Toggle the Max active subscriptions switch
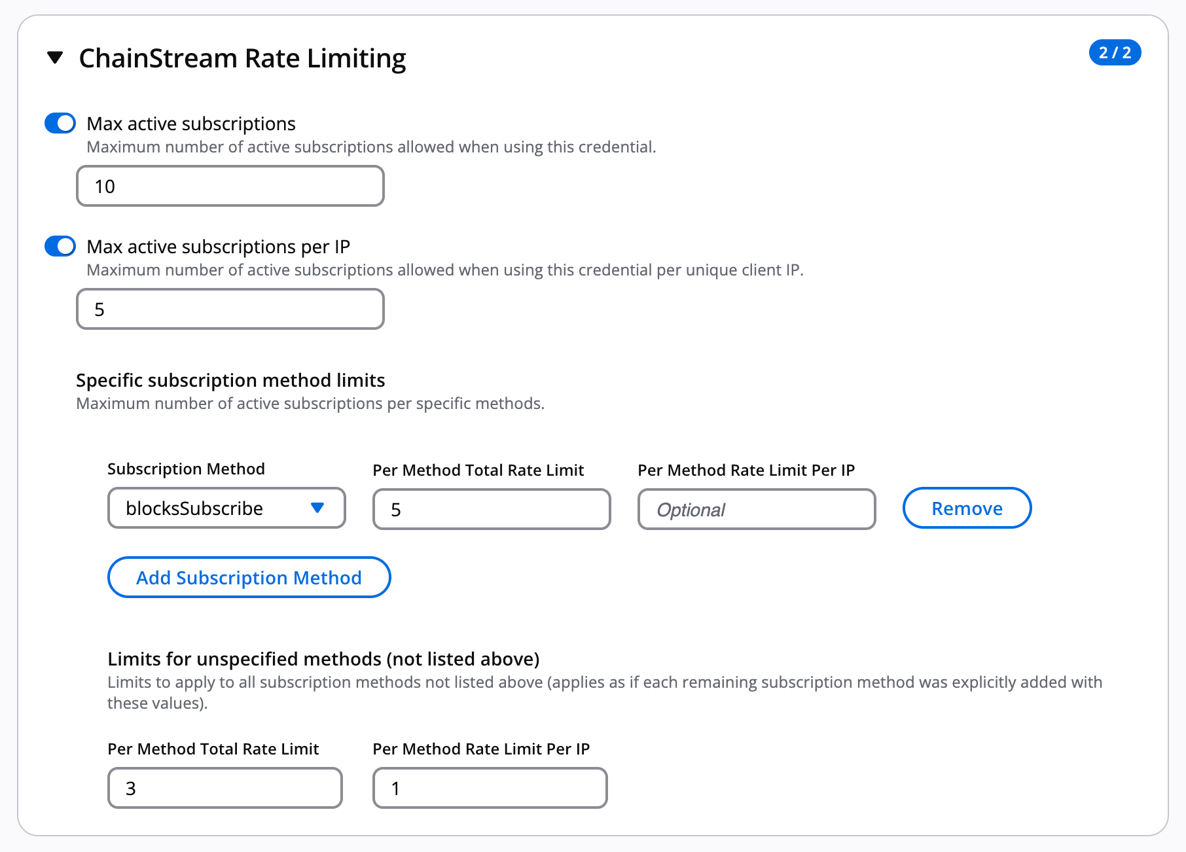Image resolution: width=1186 pixels, height=852 pixels. point(59,123)
